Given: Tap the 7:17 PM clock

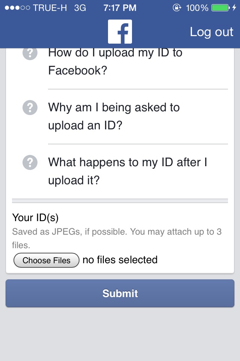Looking at the screenshot, I should pyautogui.click(x=120, y=8).
